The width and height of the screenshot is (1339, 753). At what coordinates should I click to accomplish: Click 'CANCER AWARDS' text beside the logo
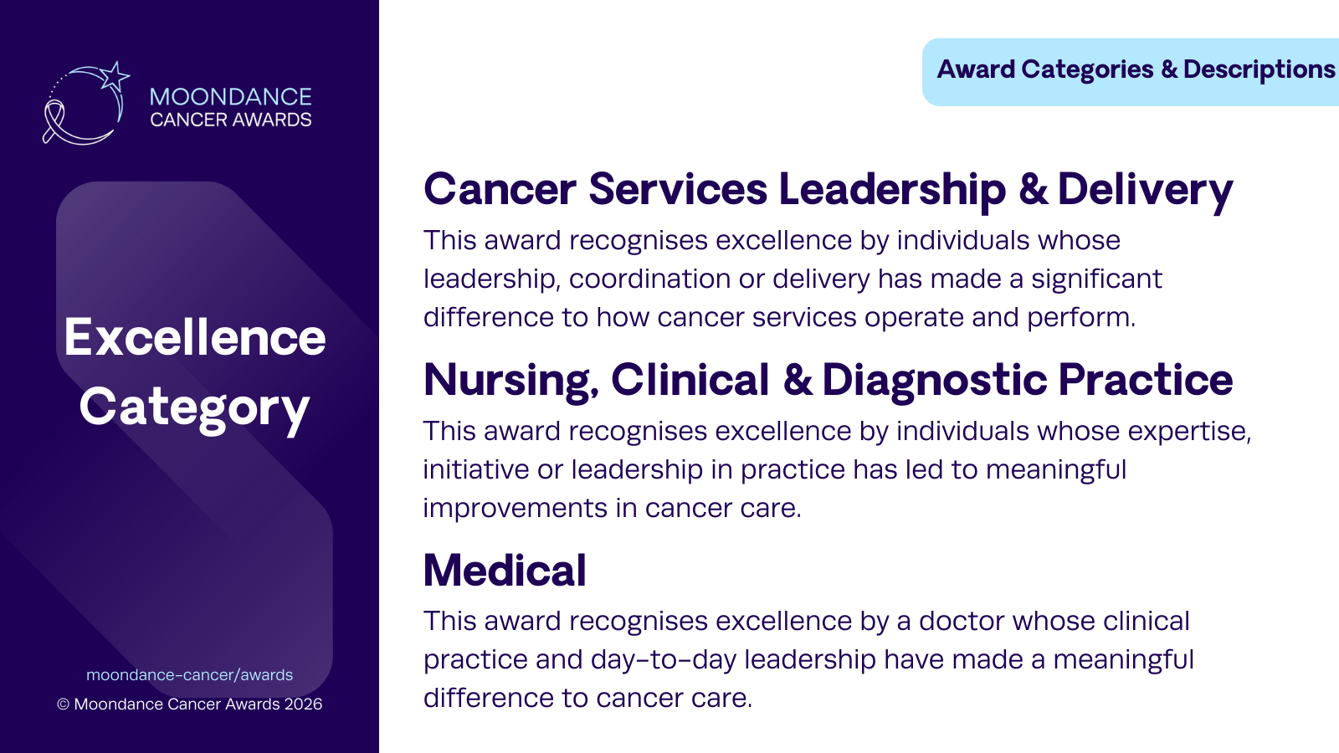tap(230, 120)
